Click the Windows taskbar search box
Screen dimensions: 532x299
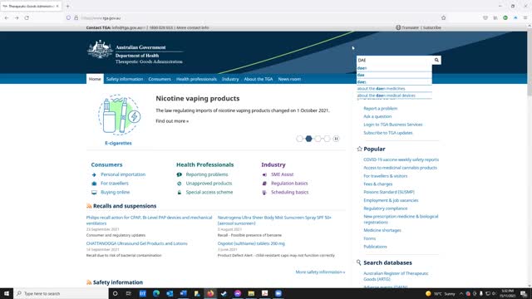point(61,293)
